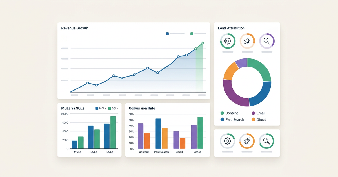Image resolution: width=338 pixels, height=177 pixels.
Task: Select the final data point on Revenue Growth line
Action: tap(202, 43)
